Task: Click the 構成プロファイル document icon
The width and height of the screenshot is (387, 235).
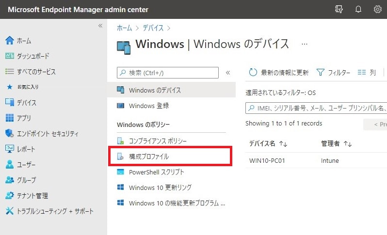Action: pyautogui.click(x=120, y=157)
